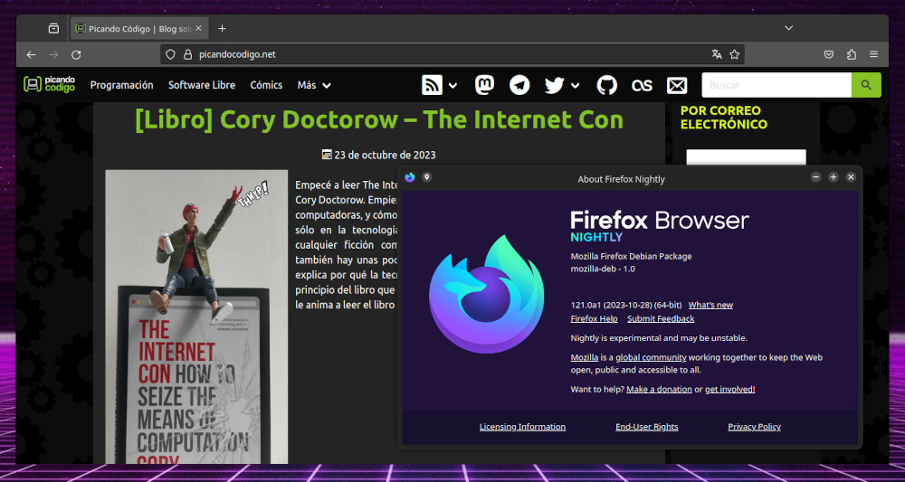Open a new tab with plus button
Viewport: 905px width, 482px height.
point(223,29)
